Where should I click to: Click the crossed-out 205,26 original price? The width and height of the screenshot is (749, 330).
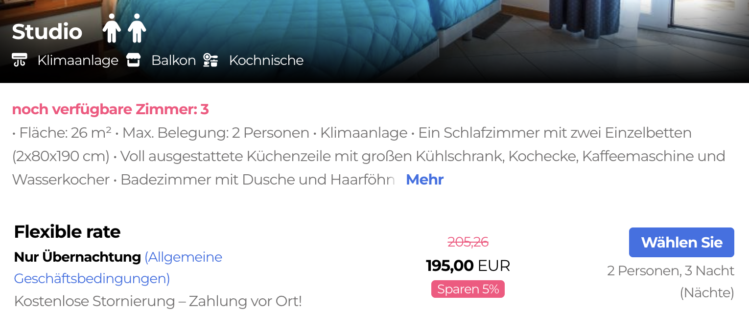coord(468,242)
